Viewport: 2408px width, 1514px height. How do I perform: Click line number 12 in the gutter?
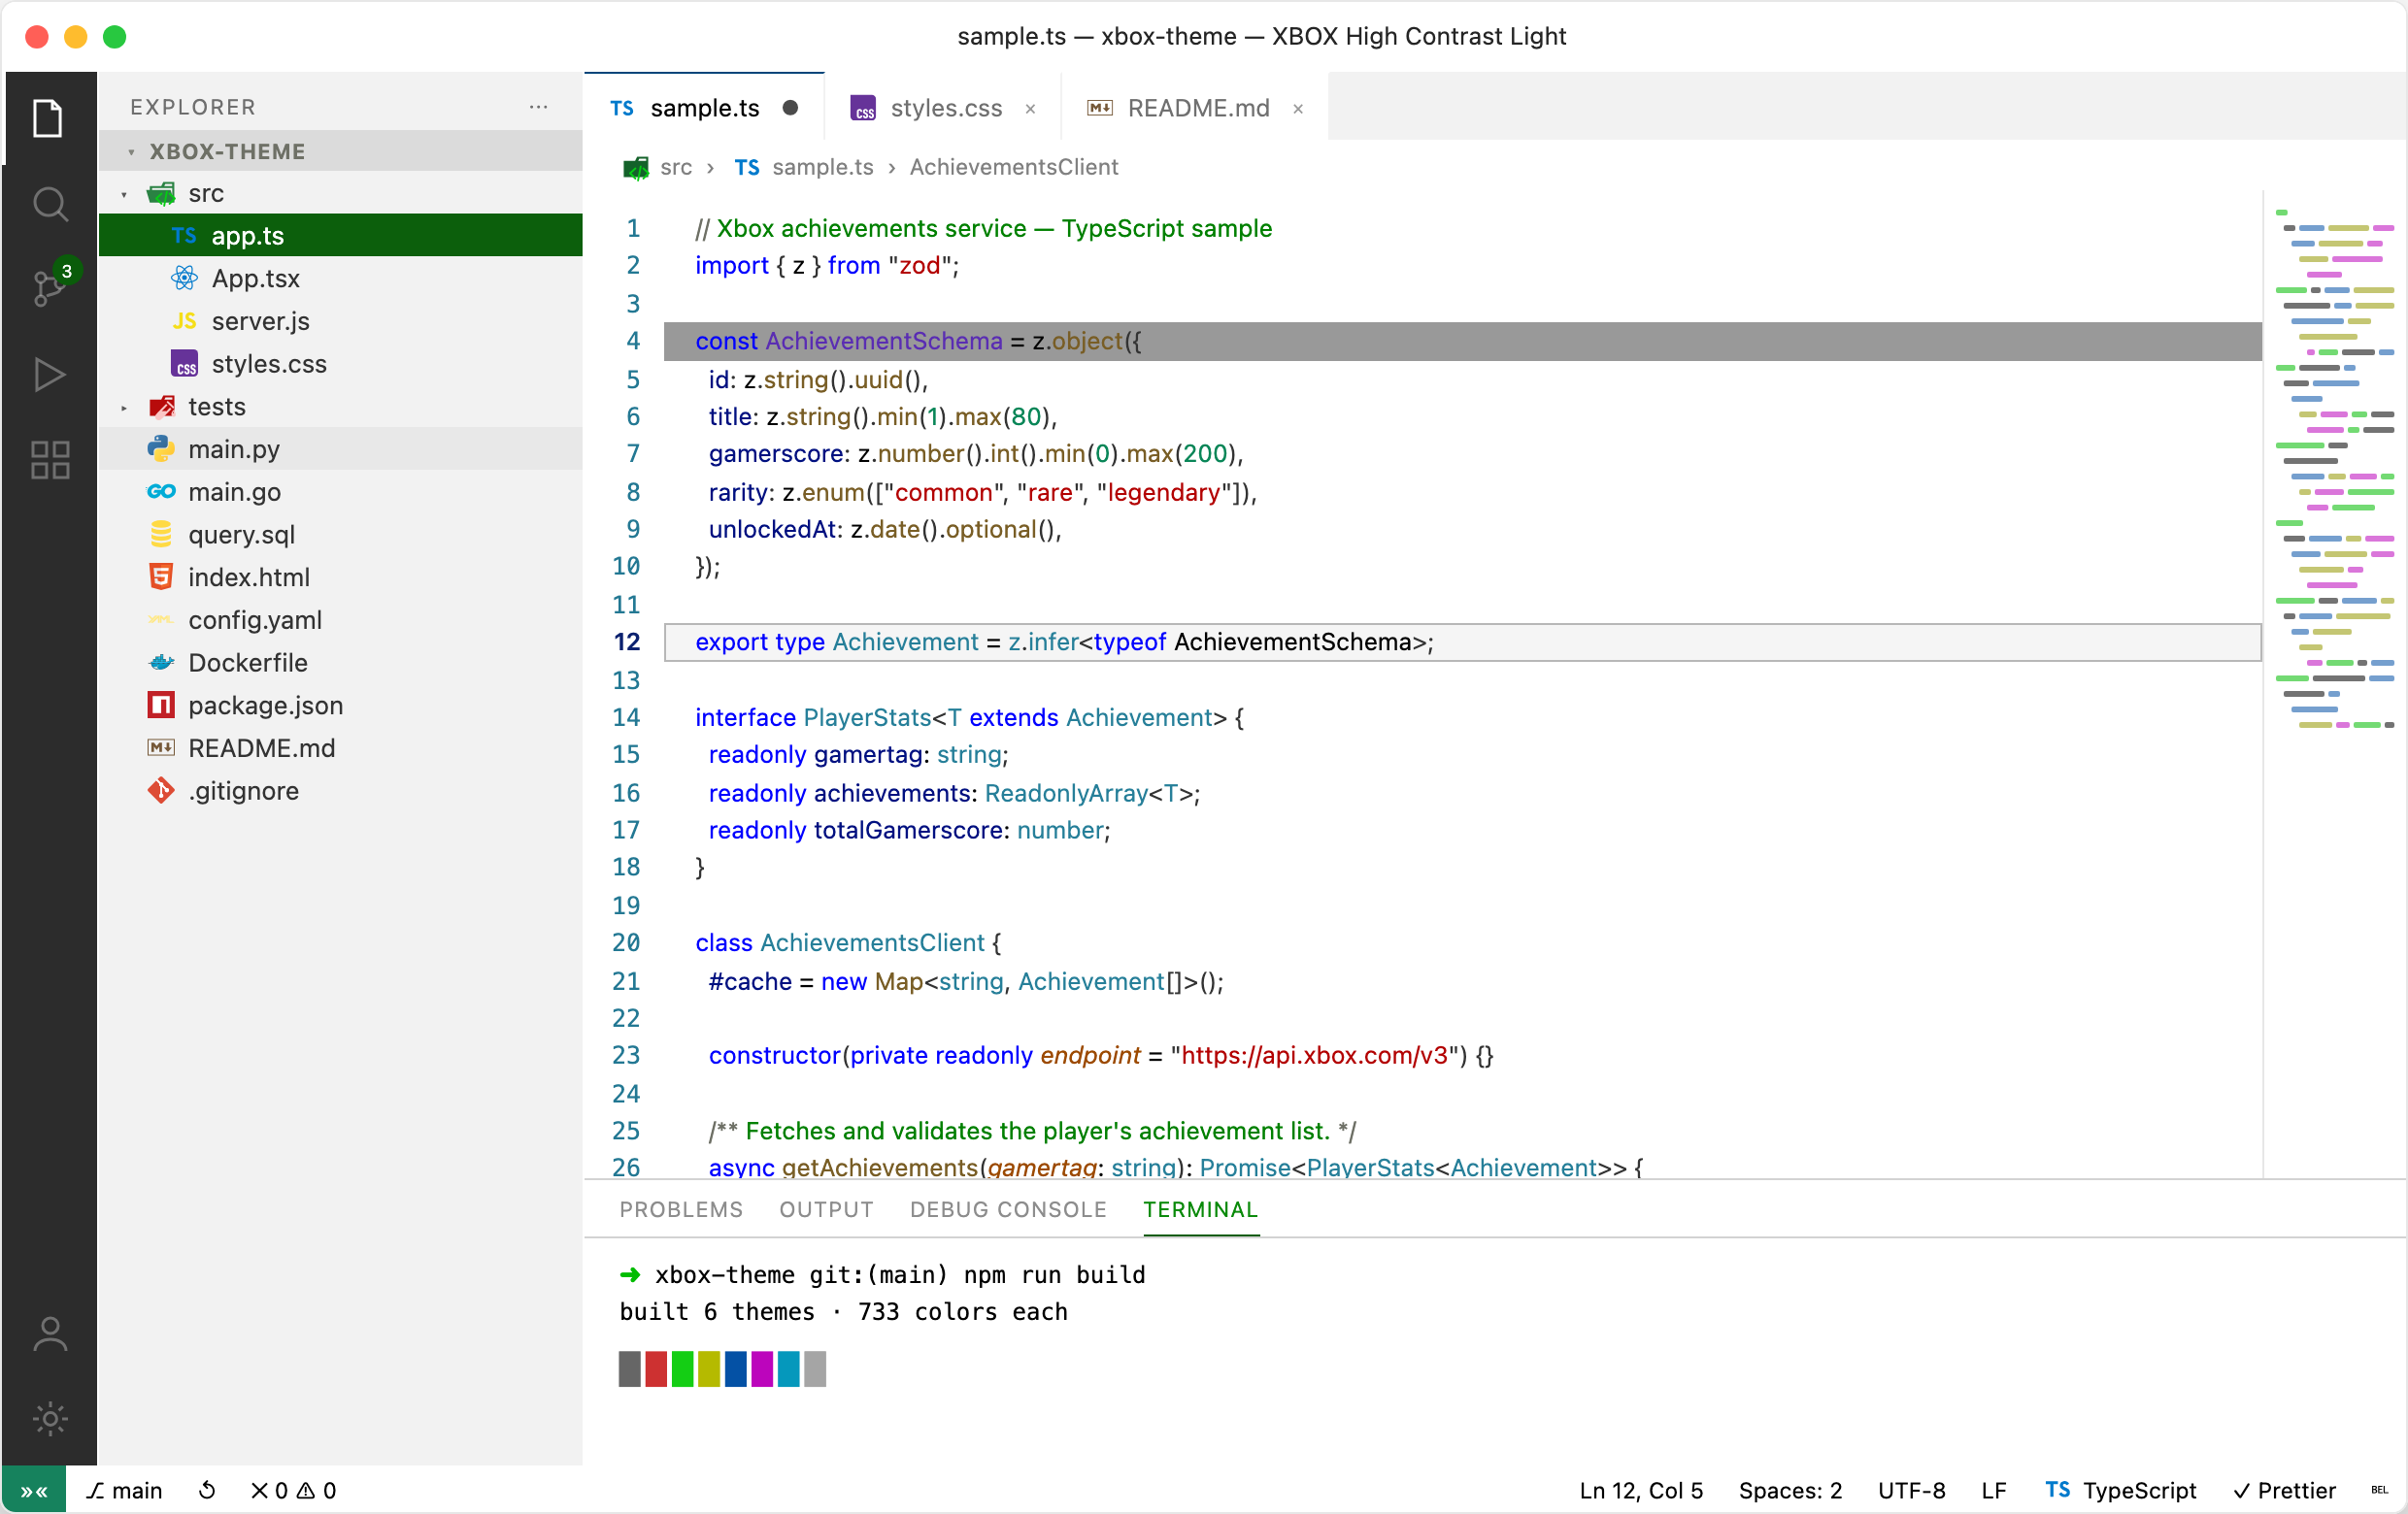[x=626, y=642]
